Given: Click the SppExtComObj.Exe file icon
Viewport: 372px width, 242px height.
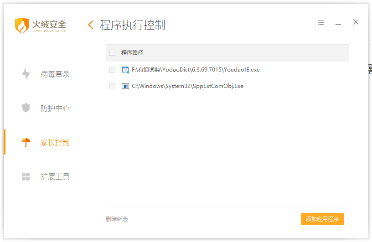Looking at the screenshot, I should [125, 86].
